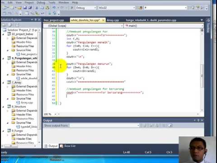Open the Project menu
This screenshot has height=163, width=217.
[29, 2]
